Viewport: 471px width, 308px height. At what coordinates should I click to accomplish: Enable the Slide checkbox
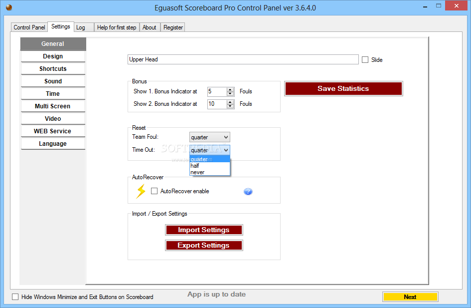coord(365,60)
